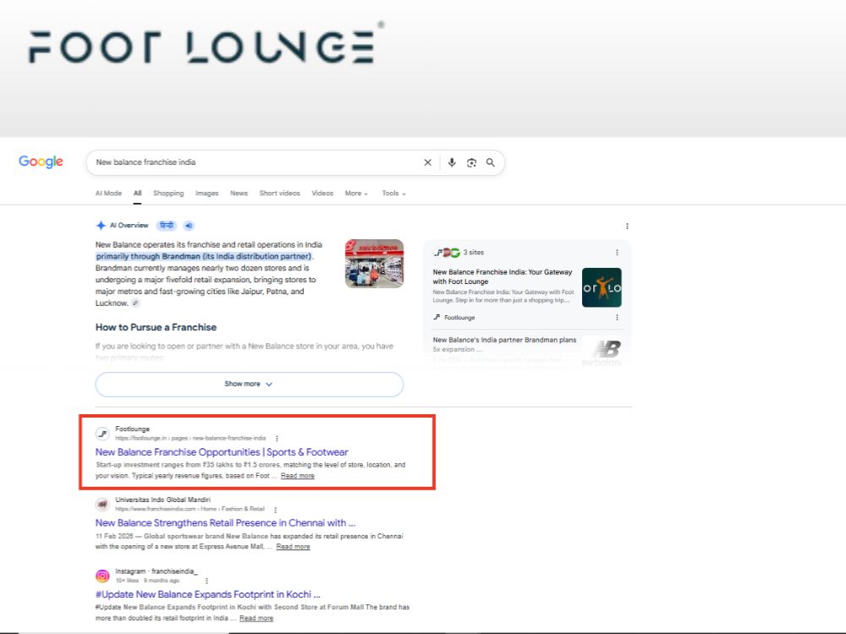Viewport: 846px width, 634px height.
Task: Select the All tab
Action: pos(138,193)
